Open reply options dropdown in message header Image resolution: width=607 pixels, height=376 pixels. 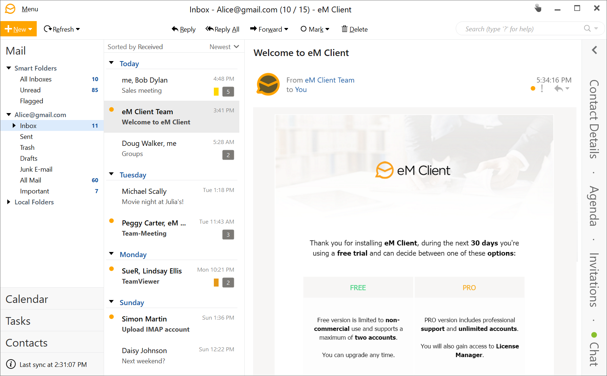coord(567,88)
